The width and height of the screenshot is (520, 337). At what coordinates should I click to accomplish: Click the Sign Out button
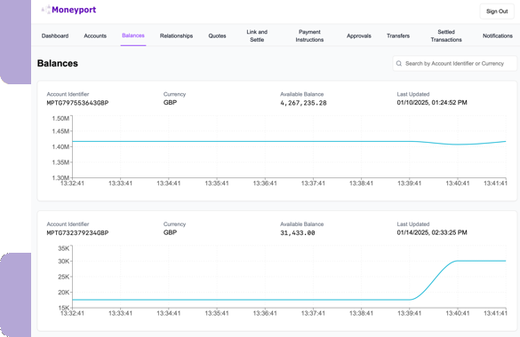click(497, 12)
